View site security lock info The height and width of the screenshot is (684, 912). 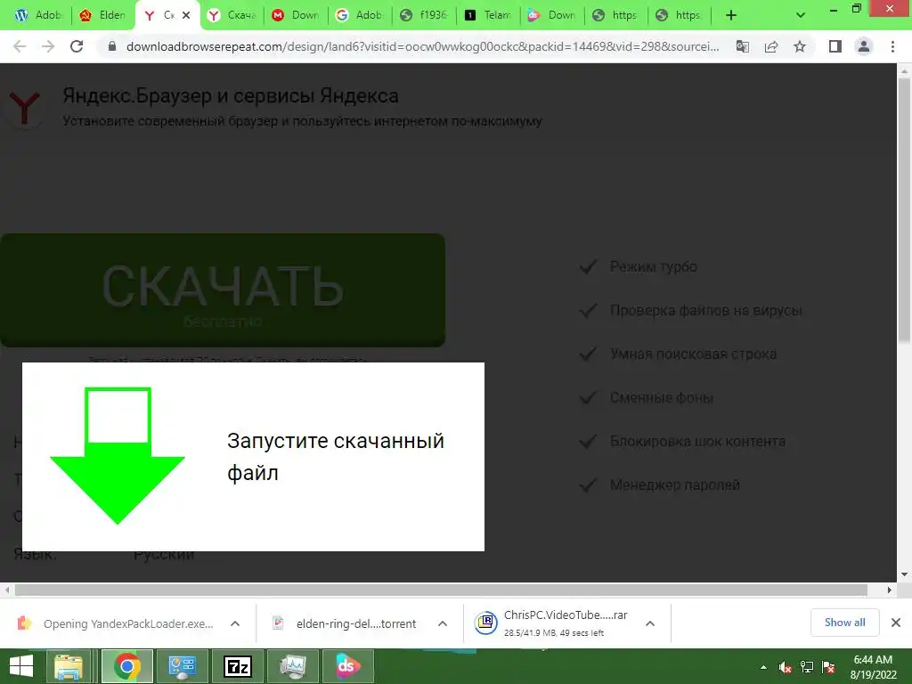112,46
